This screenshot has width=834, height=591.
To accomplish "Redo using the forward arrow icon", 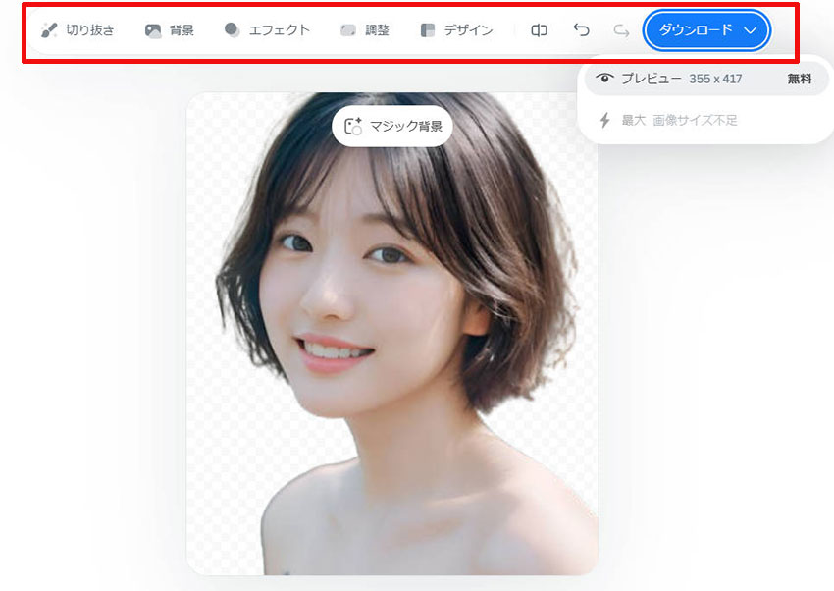I will click(621, 30).
